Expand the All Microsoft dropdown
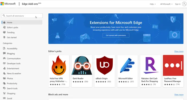The width and height of the screenshot is (187, 100). [x=166, y=4]
